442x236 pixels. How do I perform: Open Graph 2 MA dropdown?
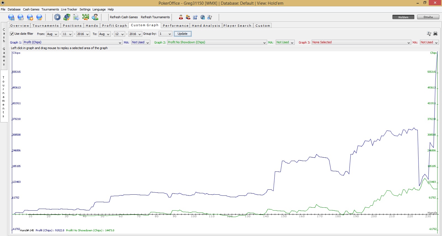coord(285,42)
